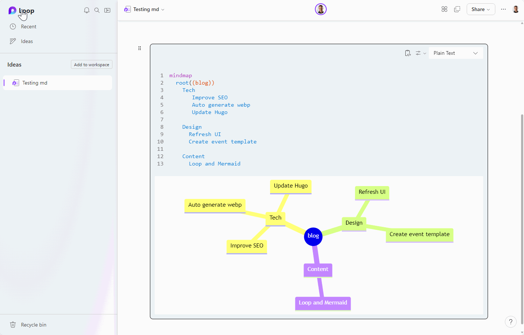Click Add to workspace button
The width and height of the screenshot is (524, 335).
click(91, 64)
